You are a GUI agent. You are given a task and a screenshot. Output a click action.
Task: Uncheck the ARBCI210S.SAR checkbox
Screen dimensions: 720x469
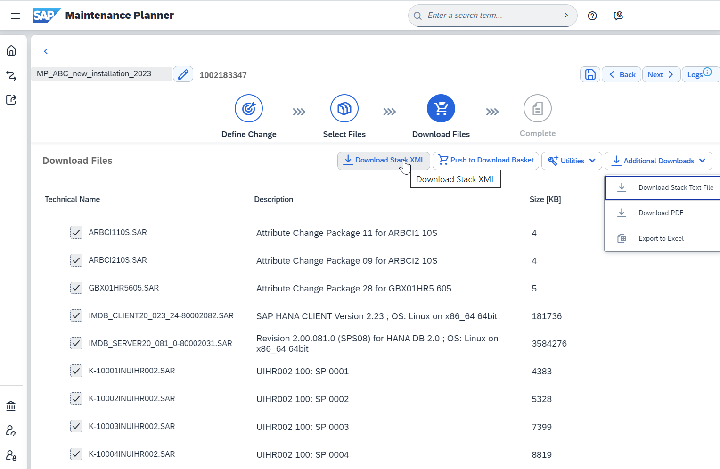click(x=76, y=260)
